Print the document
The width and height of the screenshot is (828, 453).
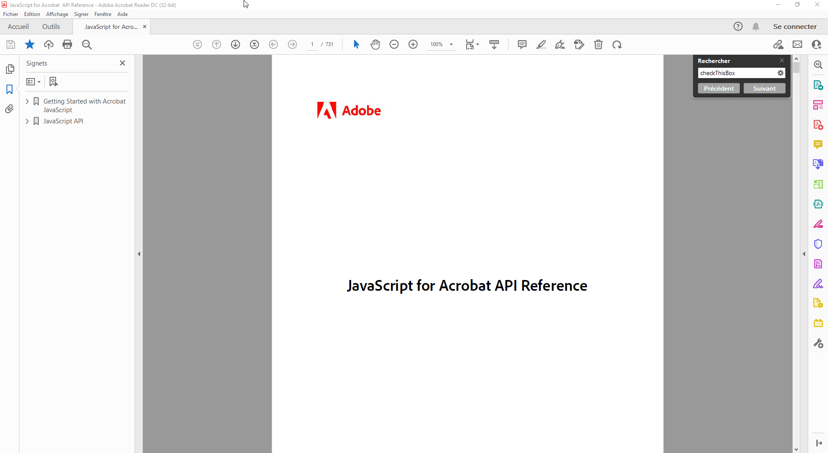click(67, 44)
